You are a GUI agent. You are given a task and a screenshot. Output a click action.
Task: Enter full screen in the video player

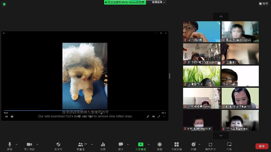159,117
